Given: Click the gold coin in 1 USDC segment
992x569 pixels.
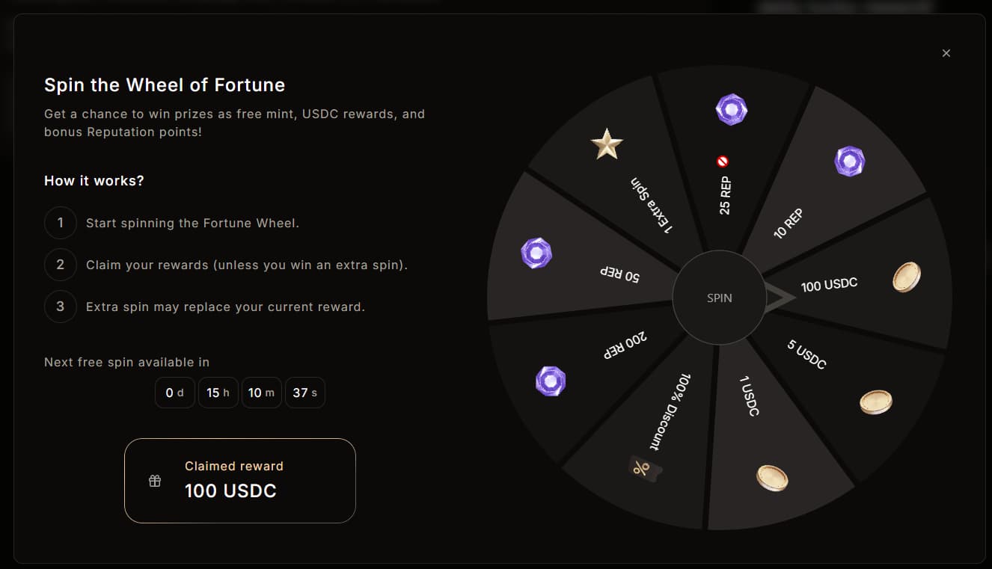Looking at the screenshot, I should coord(772,477).
